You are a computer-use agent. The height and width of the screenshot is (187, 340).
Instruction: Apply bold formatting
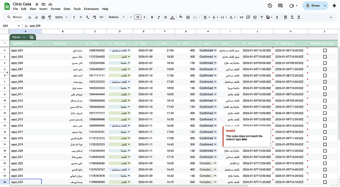(152, 17)
